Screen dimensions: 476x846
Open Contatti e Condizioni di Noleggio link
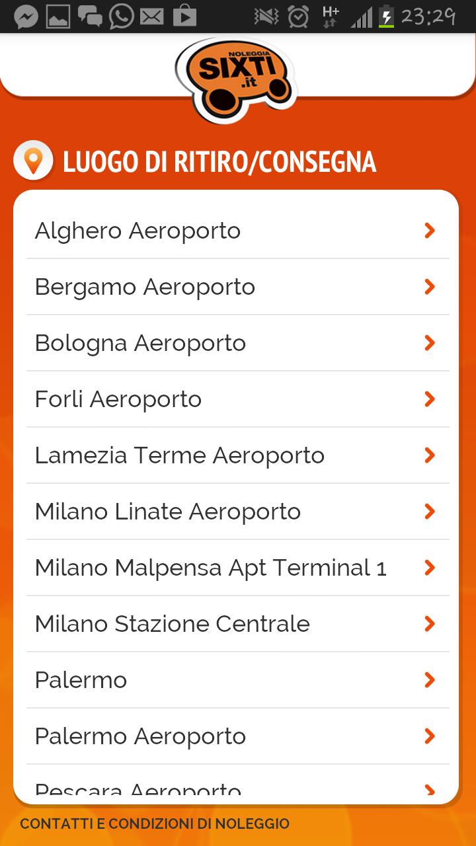pos(155,824)
